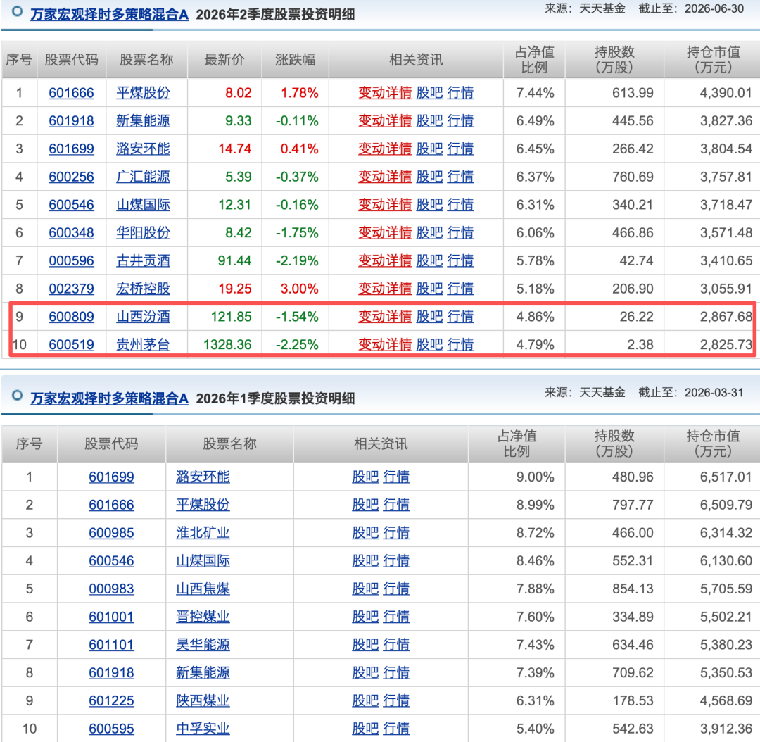Open 变动详情 for 贵州茅台

(385, 345)
